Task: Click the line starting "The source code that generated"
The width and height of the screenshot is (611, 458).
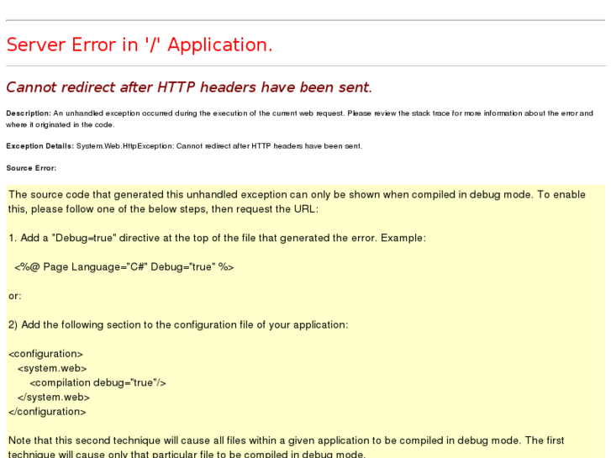Action: [x=297, y=194]
